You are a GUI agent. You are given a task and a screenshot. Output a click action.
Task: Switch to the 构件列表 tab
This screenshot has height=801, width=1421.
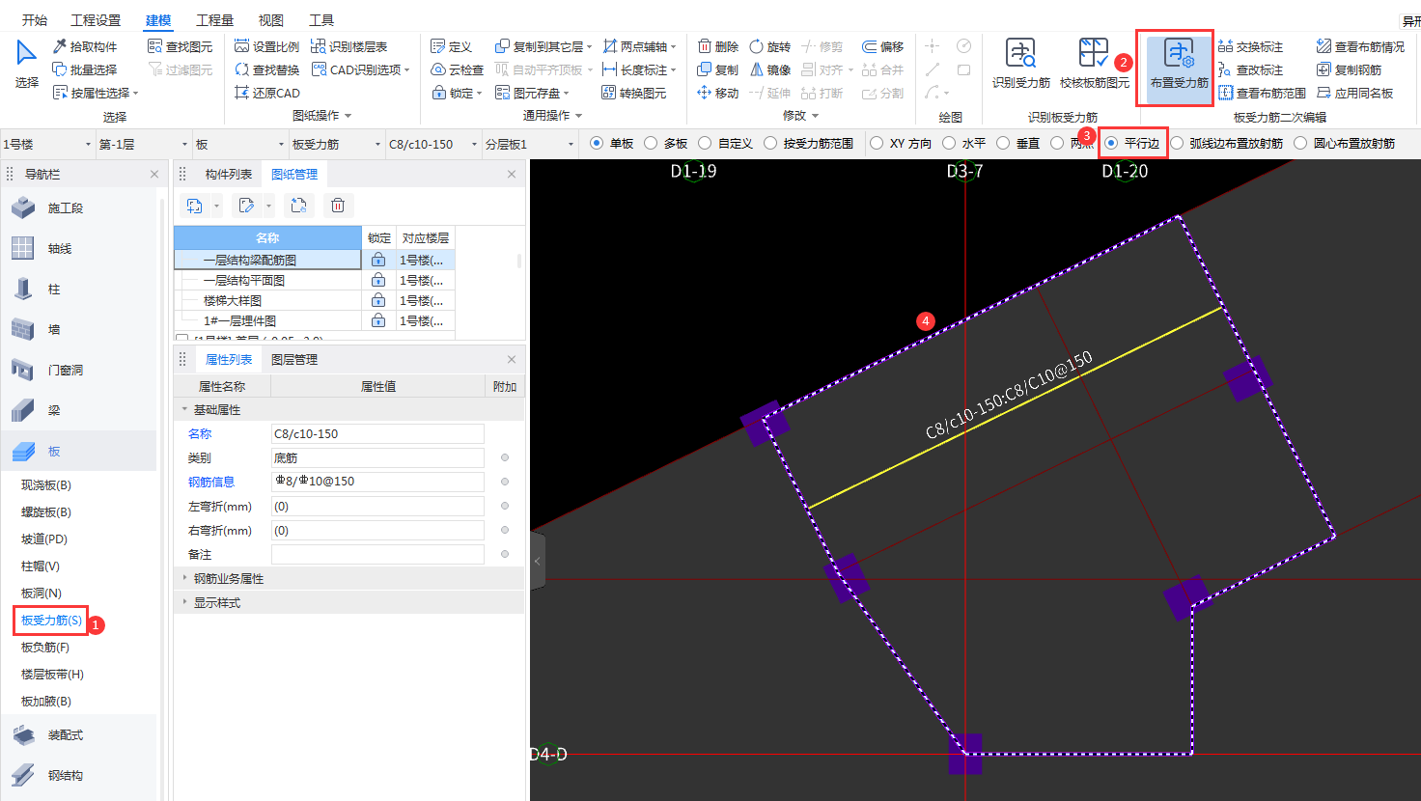pos(229,174)
